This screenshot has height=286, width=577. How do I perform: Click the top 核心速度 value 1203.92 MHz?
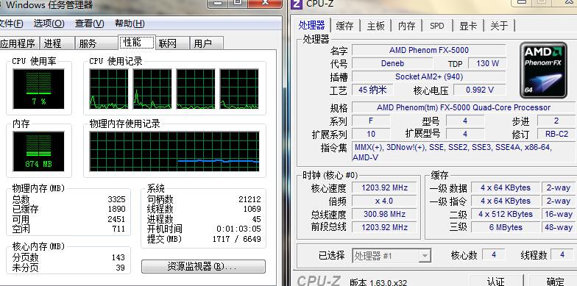(x=384, y=187)
